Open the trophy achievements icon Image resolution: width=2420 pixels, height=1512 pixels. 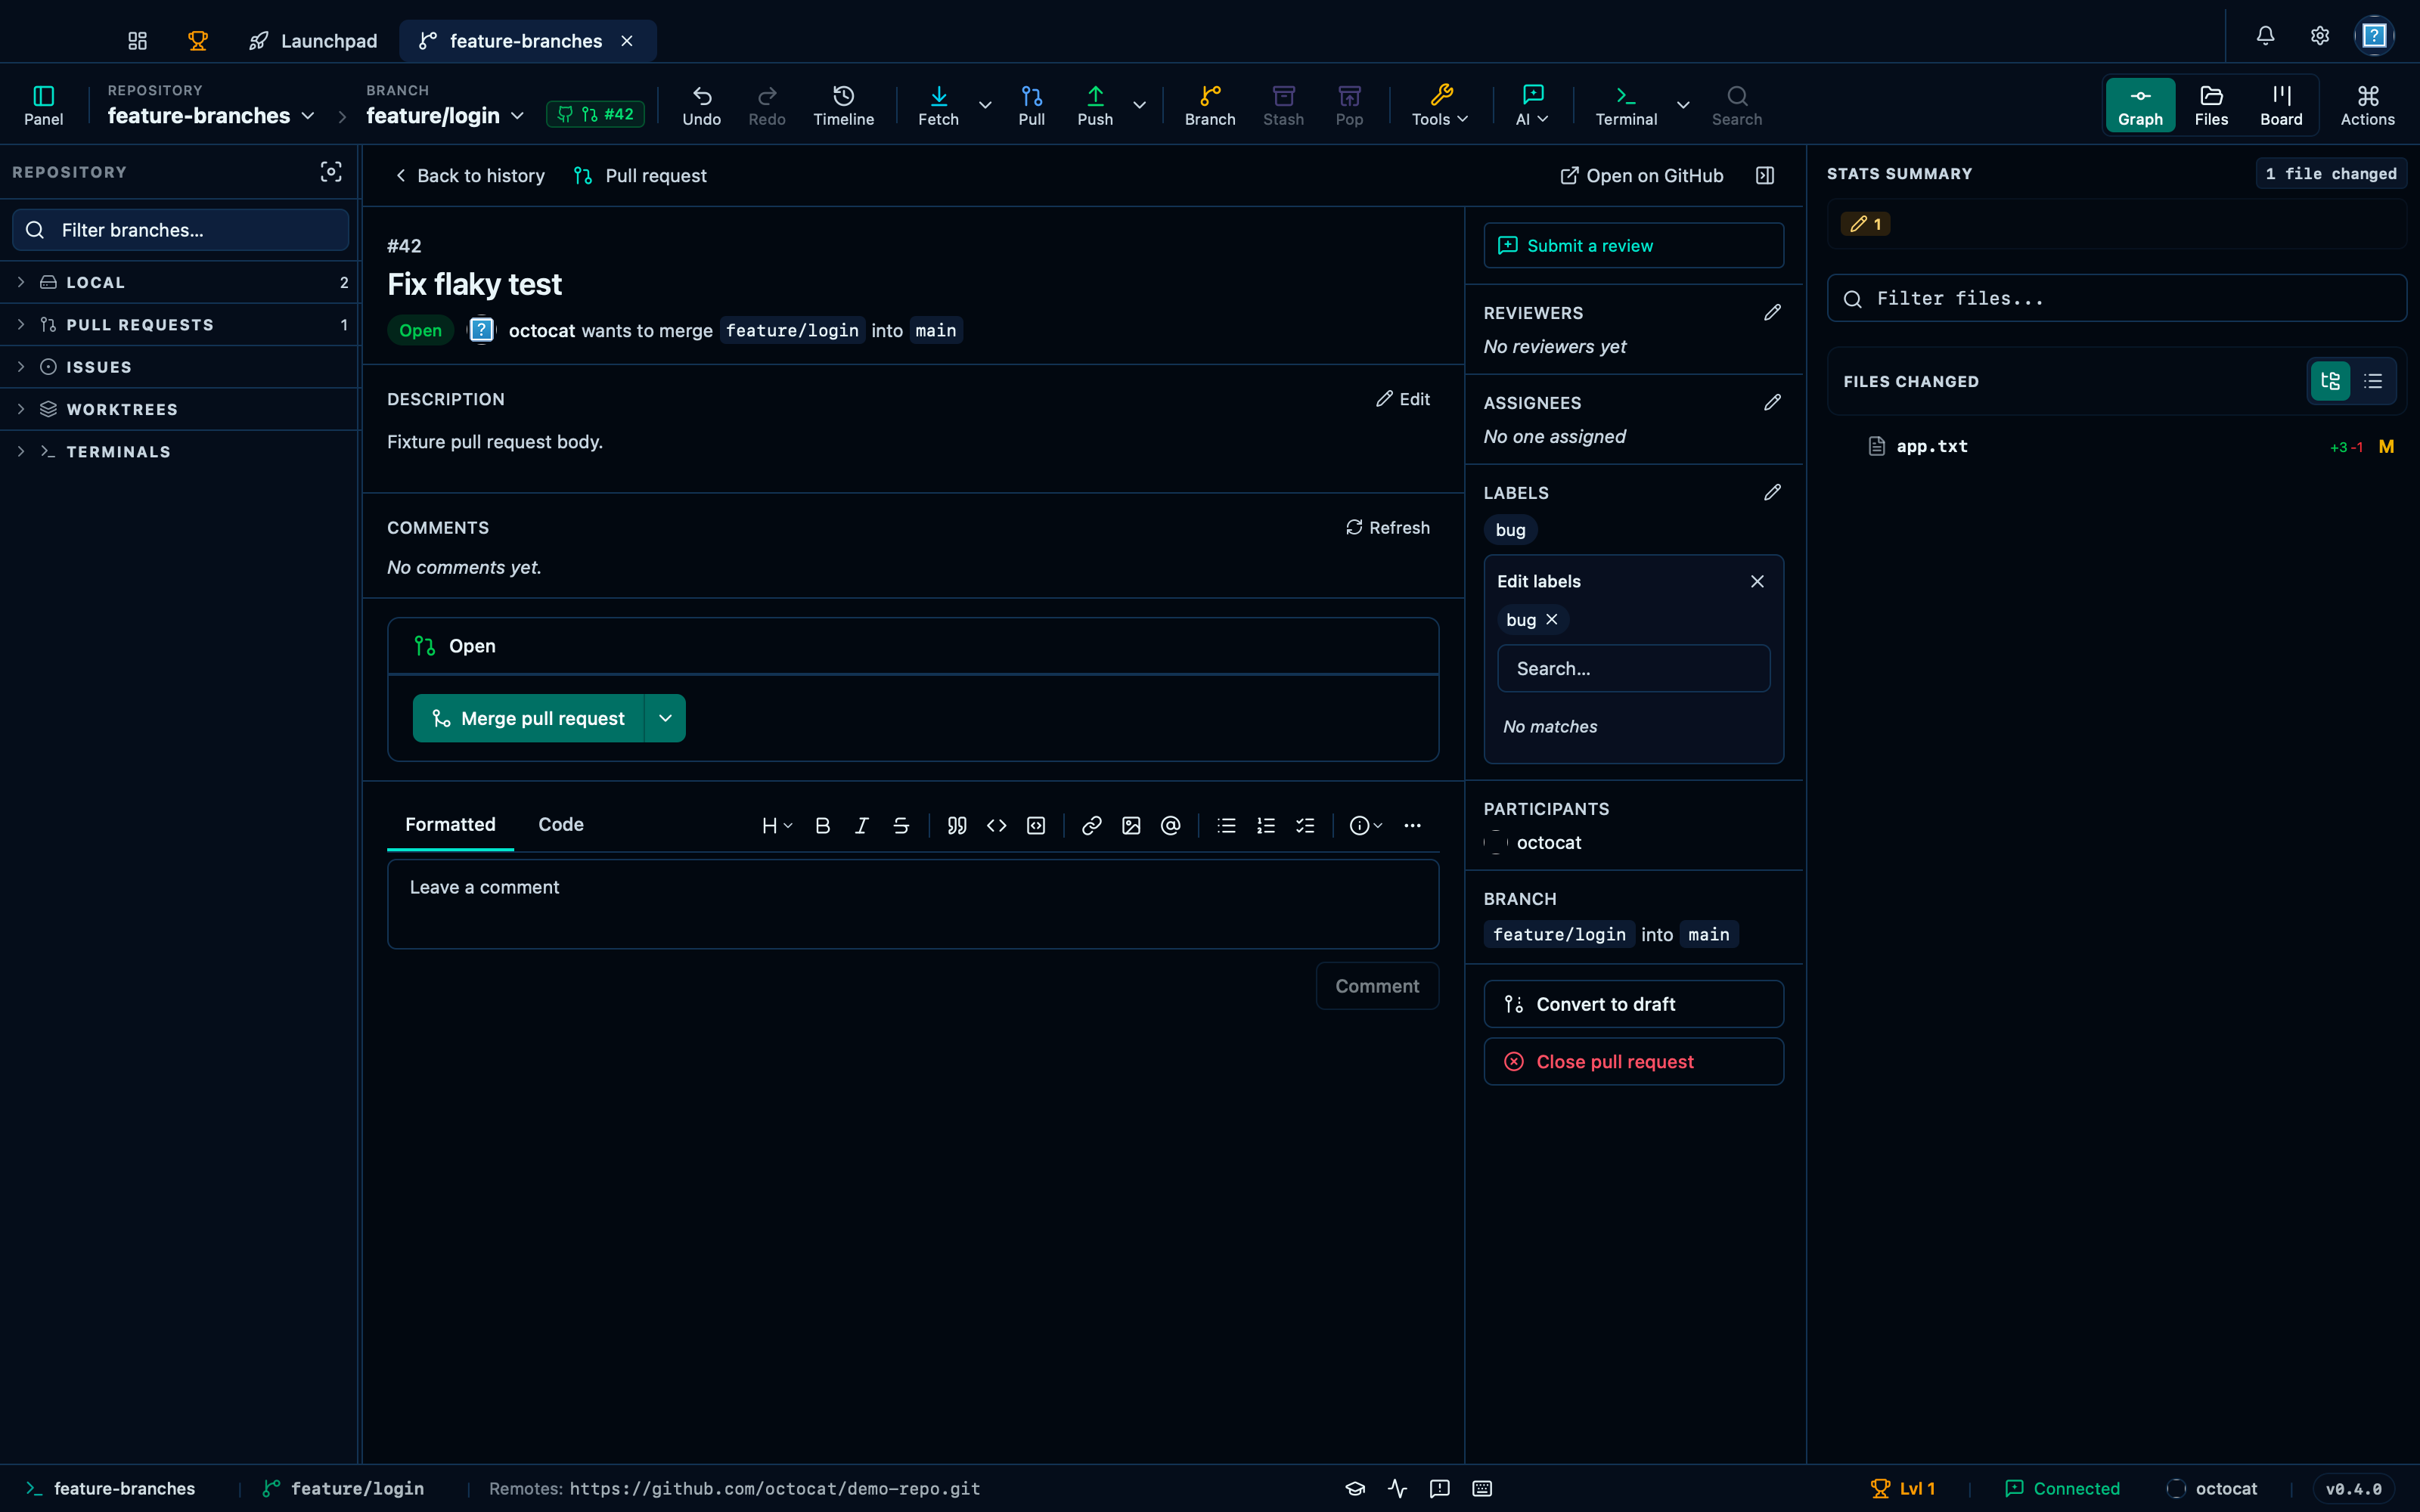coord(198,41)
